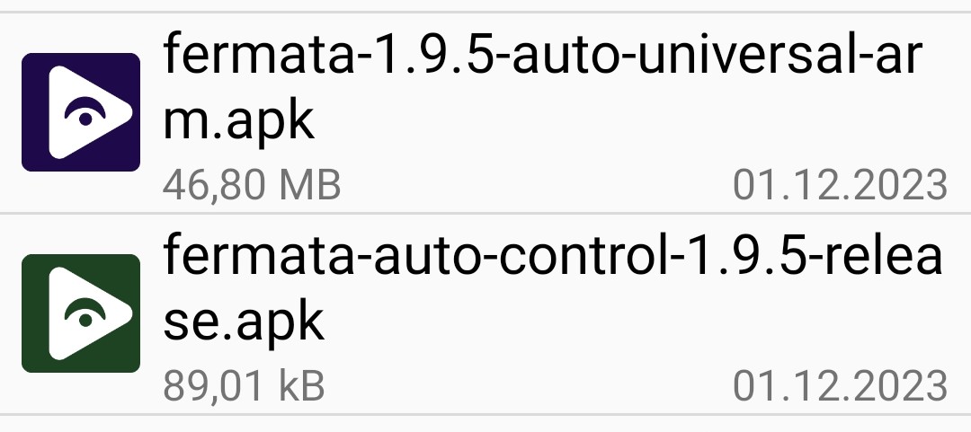The height and width of the screenshot is (432, 971).
Task: Click 'fermata-auto-control-1.9.5-relea' title text
Action: (x=552, y=257)
